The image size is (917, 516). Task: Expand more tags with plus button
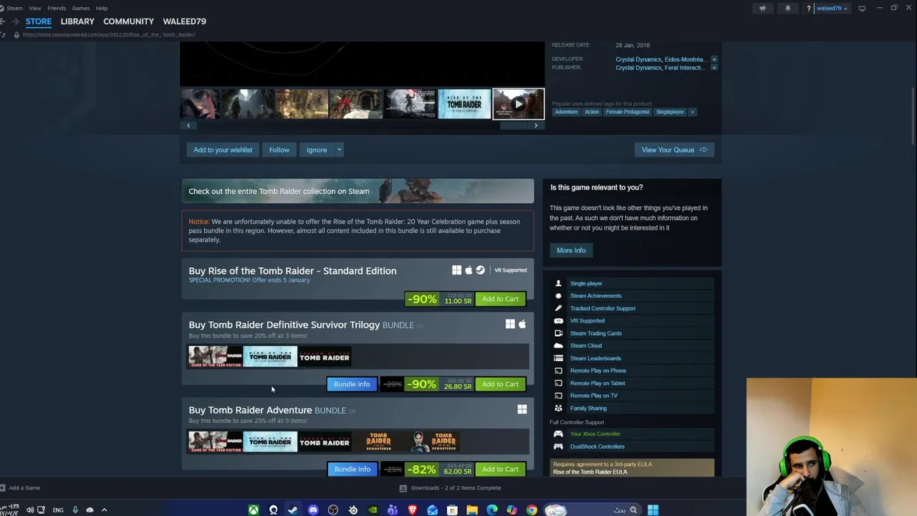(692, 112)
